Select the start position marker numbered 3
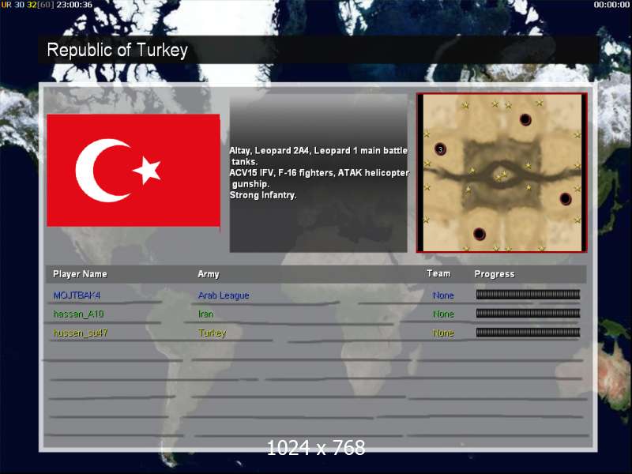Viewport: 632px width, 474px height. pos(440,149)
